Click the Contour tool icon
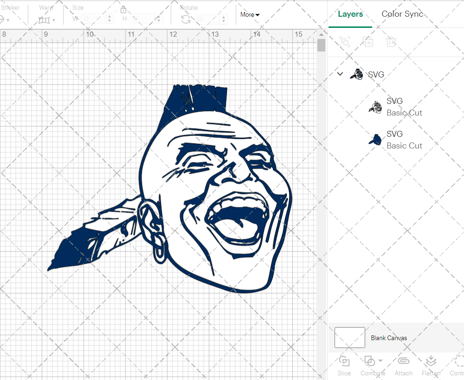 (x=458, y=361)
